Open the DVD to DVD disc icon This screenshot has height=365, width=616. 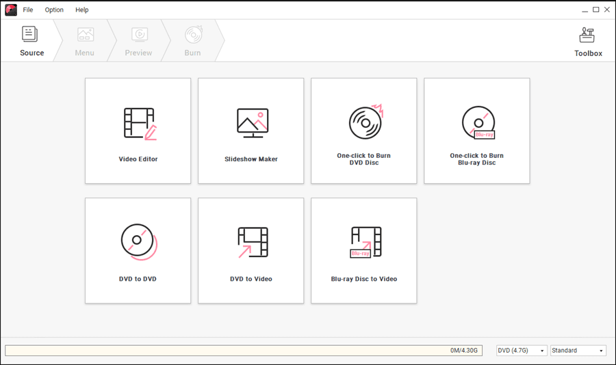(139, 242)
